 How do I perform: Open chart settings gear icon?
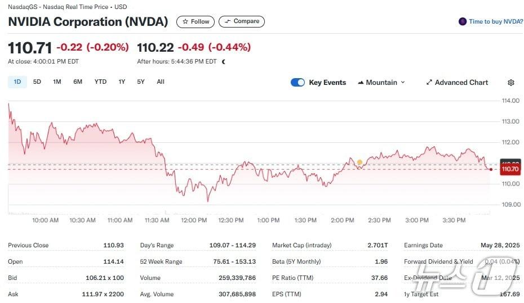point(511,83)
